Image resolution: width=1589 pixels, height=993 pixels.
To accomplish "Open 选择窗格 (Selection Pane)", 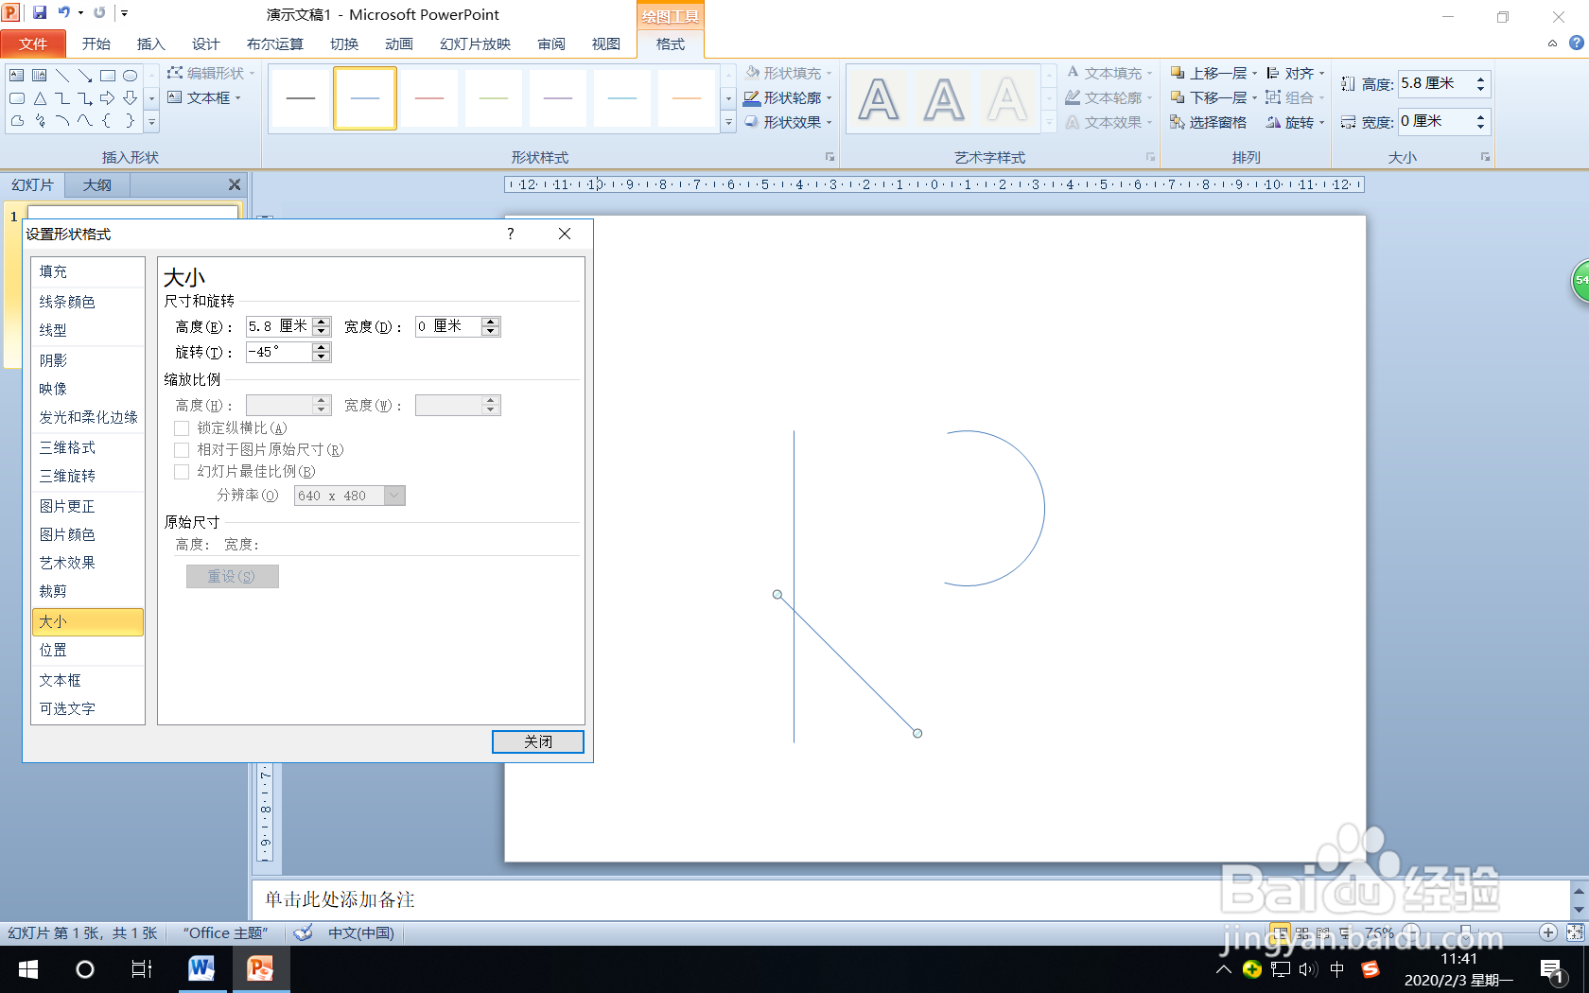I will tap(1208, 122).
